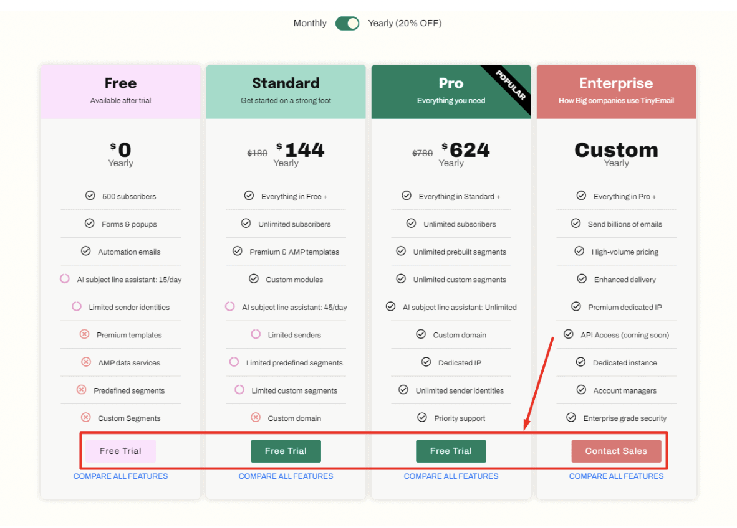Click the partial-circle icon beside Limited senders
Screen dimensions: 737x528
coord(256,334)
